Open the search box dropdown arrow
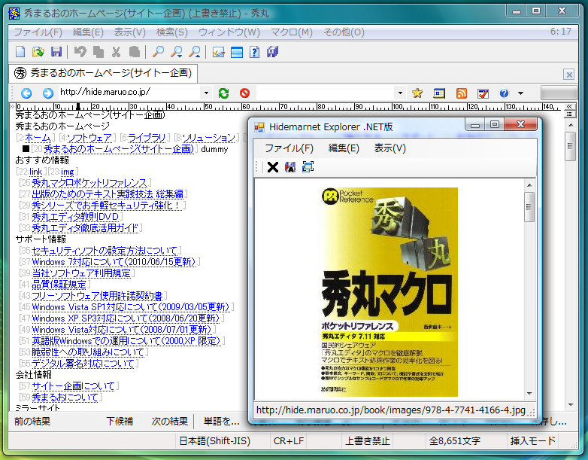Screen dimensions: 588x460 (400, 93)
